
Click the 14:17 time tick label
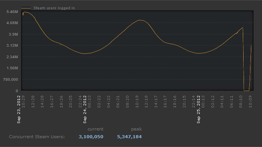tap(156, 102)
